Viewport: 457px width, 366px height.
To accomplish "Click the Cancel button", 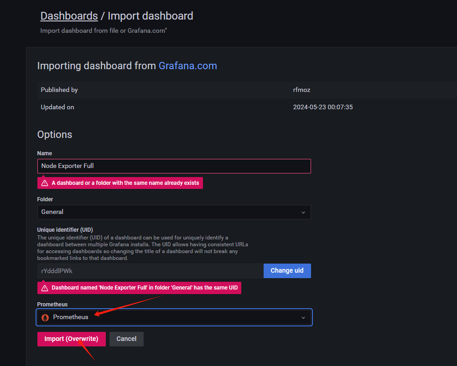I will tap(126, 339).
